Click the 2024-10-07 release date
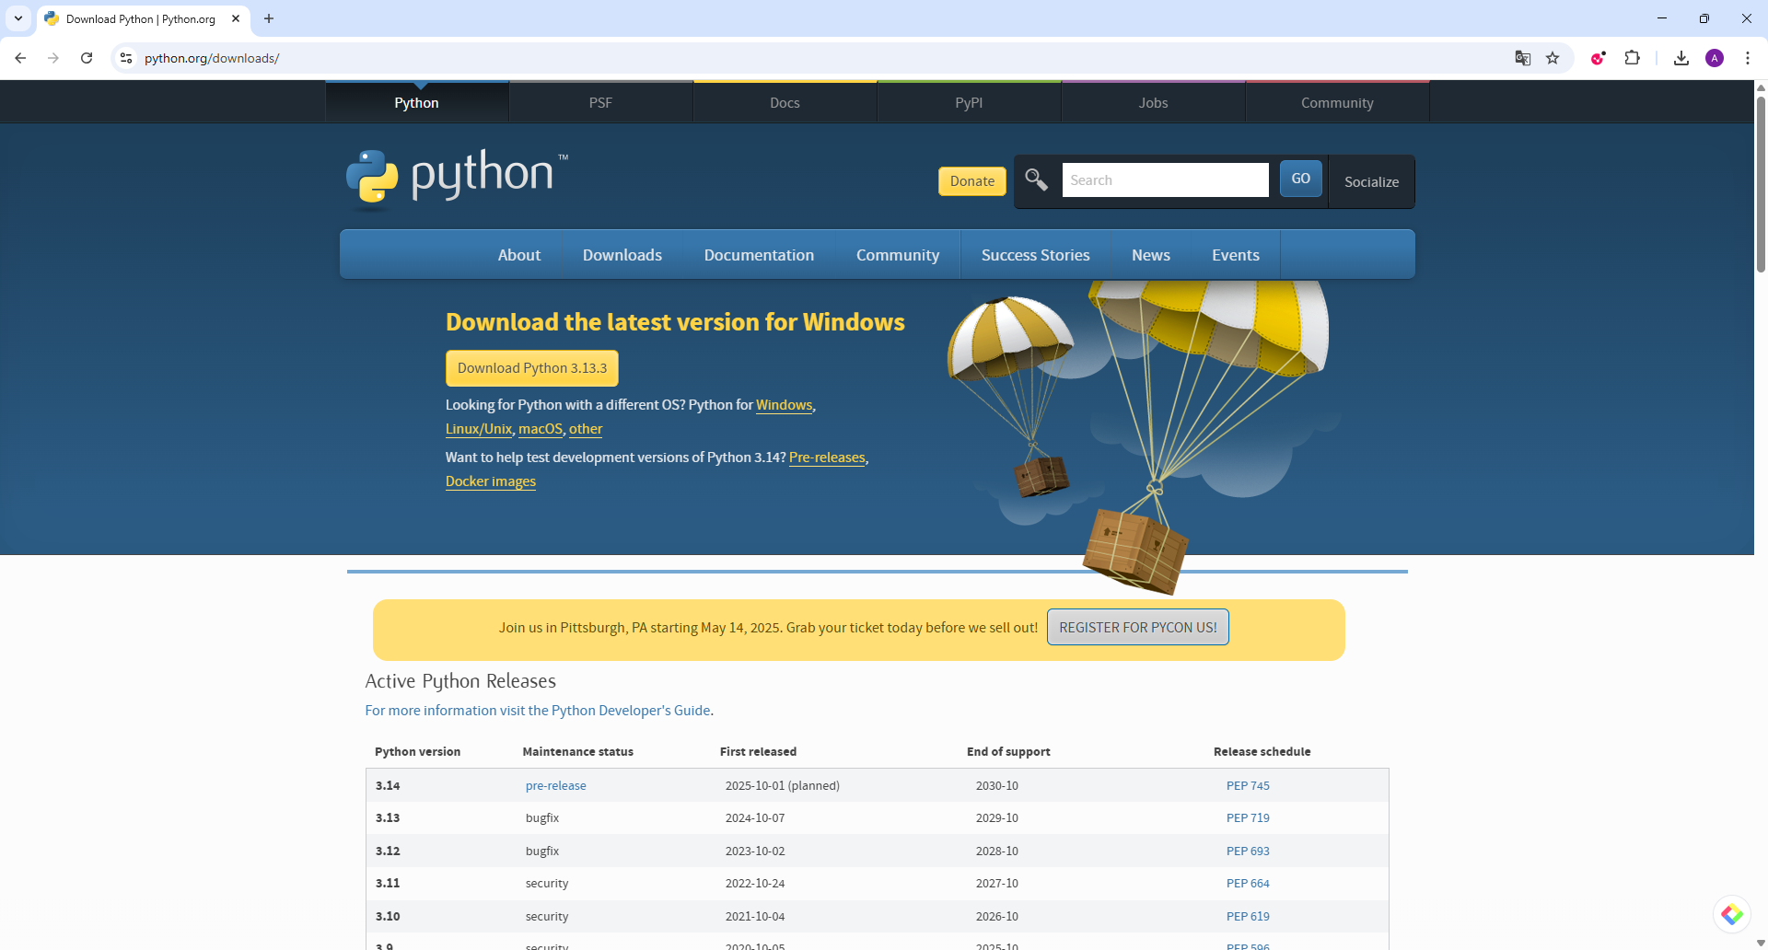This screenshot has width=1768, height=950. pyautogui.click(x=755, y=817)
